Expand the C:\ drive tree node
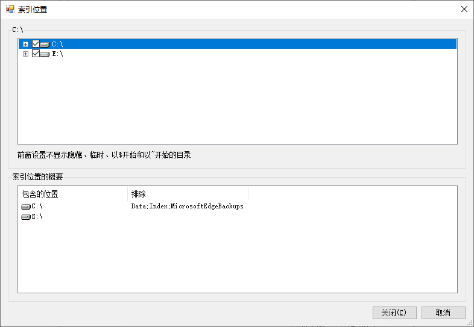The width and height of the screenshot is (474, 327). point(25,44)
